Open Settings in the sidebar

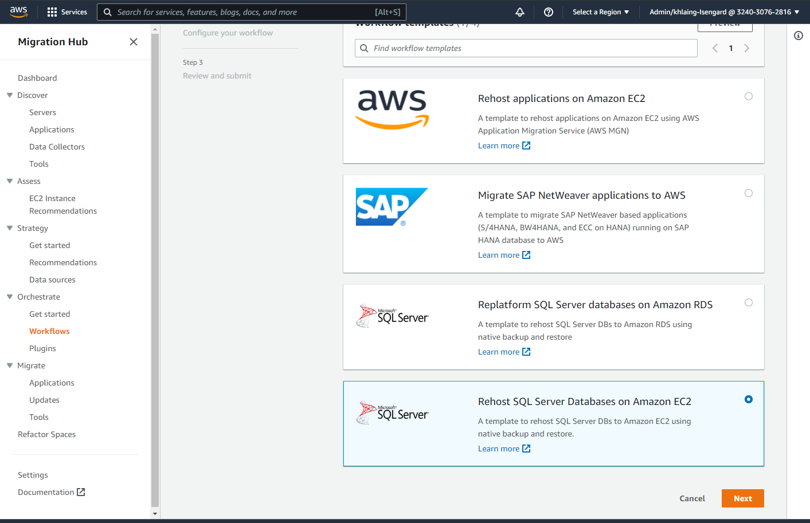[x=33, y=475]
